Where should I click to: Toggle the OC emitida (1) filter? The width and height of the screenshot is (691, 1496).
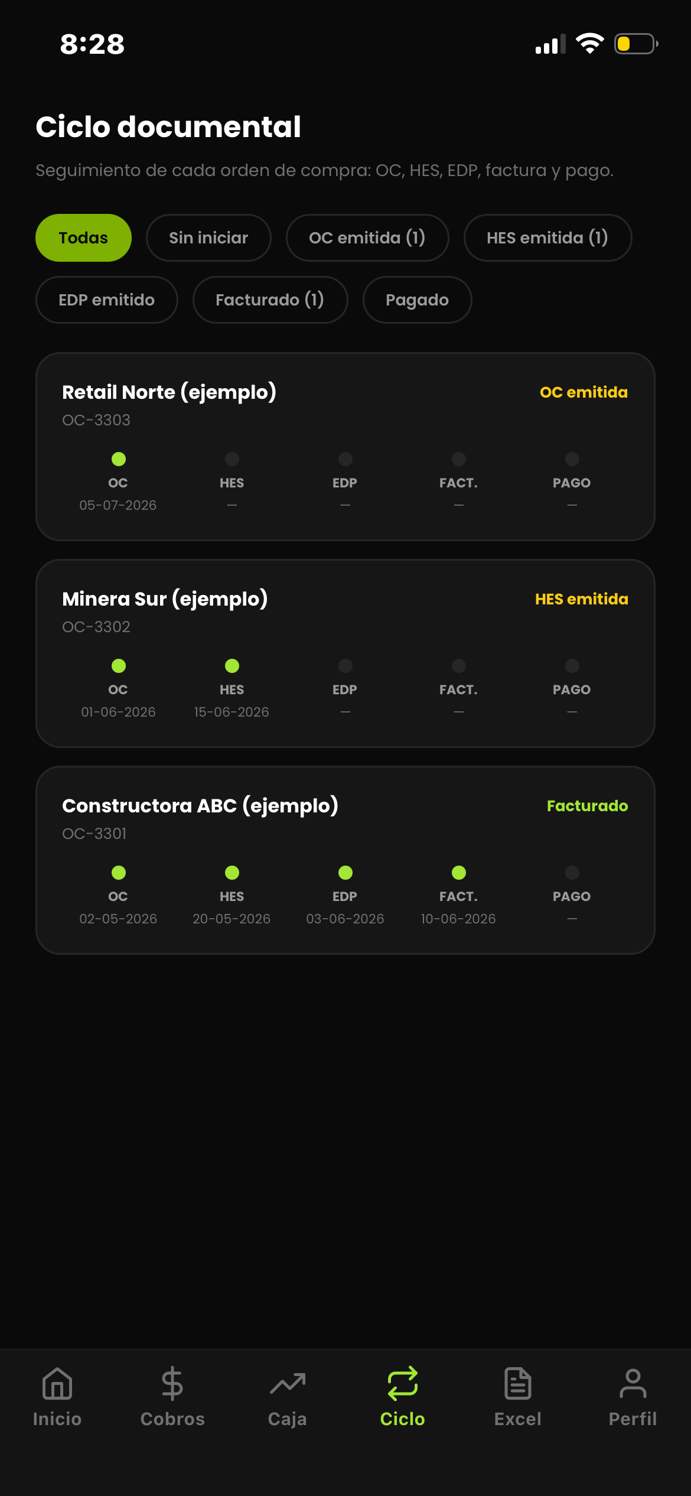(367, 238)
